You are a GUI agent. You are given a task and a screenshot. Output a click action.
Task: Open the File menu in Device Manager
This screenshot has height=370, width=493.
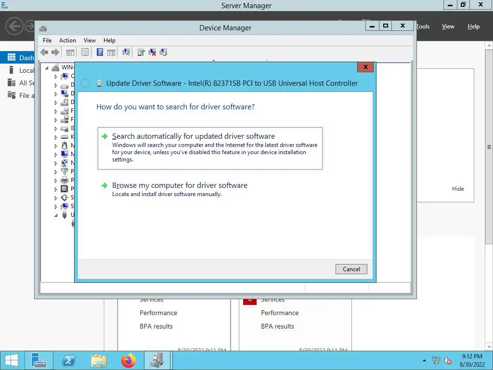click(47, 40)
